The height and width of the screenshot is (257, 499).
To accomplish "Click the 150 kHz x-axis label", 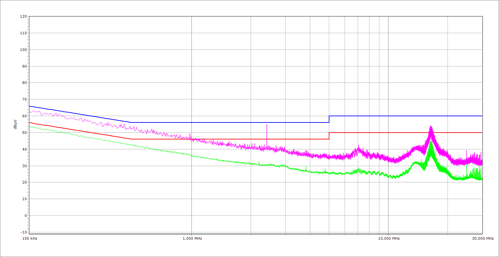I will click(x=30, y=238).
